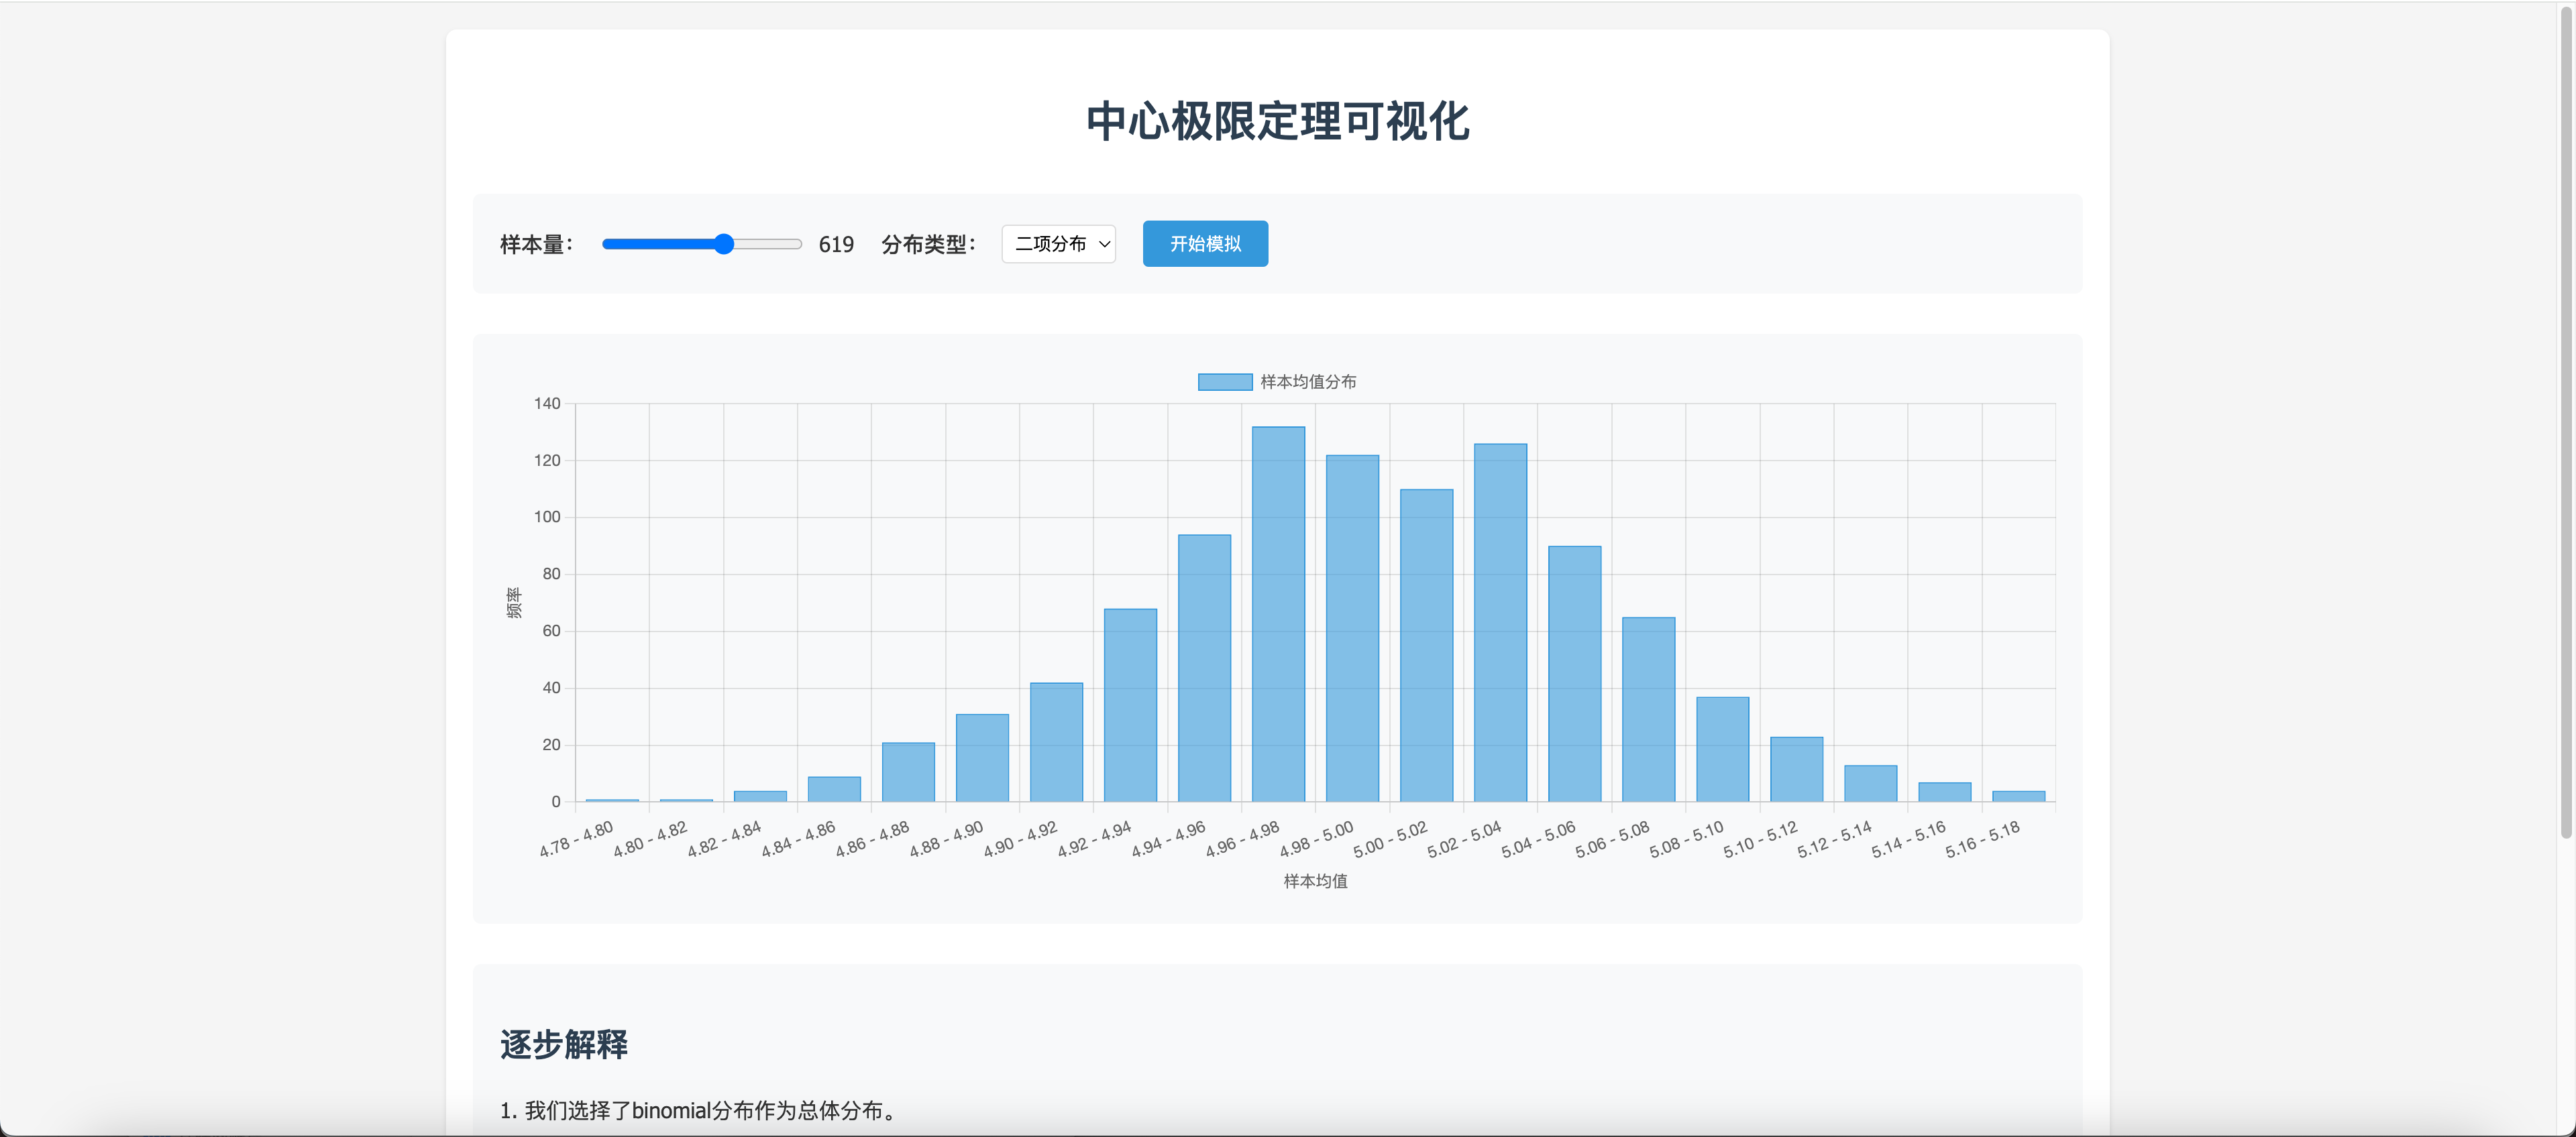Click the x-axis label 5.16 - 5.18
This screenshot has height=1137, width=2576.
1982,839
